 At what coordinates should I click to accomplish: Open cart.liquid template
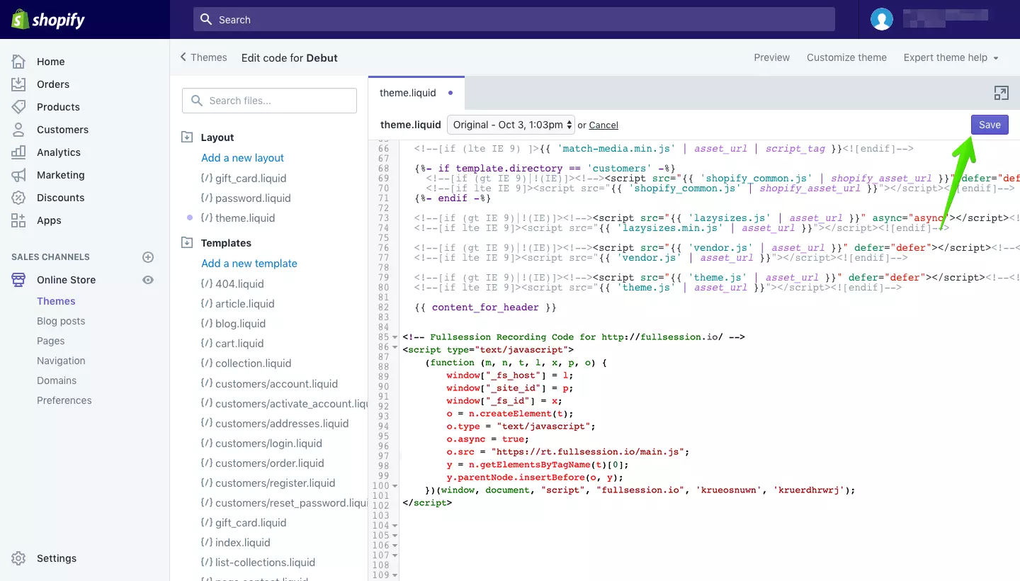pyautogui.click(x=239, y=344)
